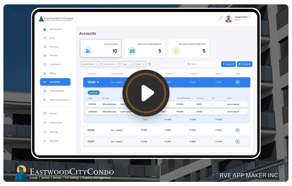292x186 pixels.
Task: Click the Export CSV button
Action: click(228, 64)
